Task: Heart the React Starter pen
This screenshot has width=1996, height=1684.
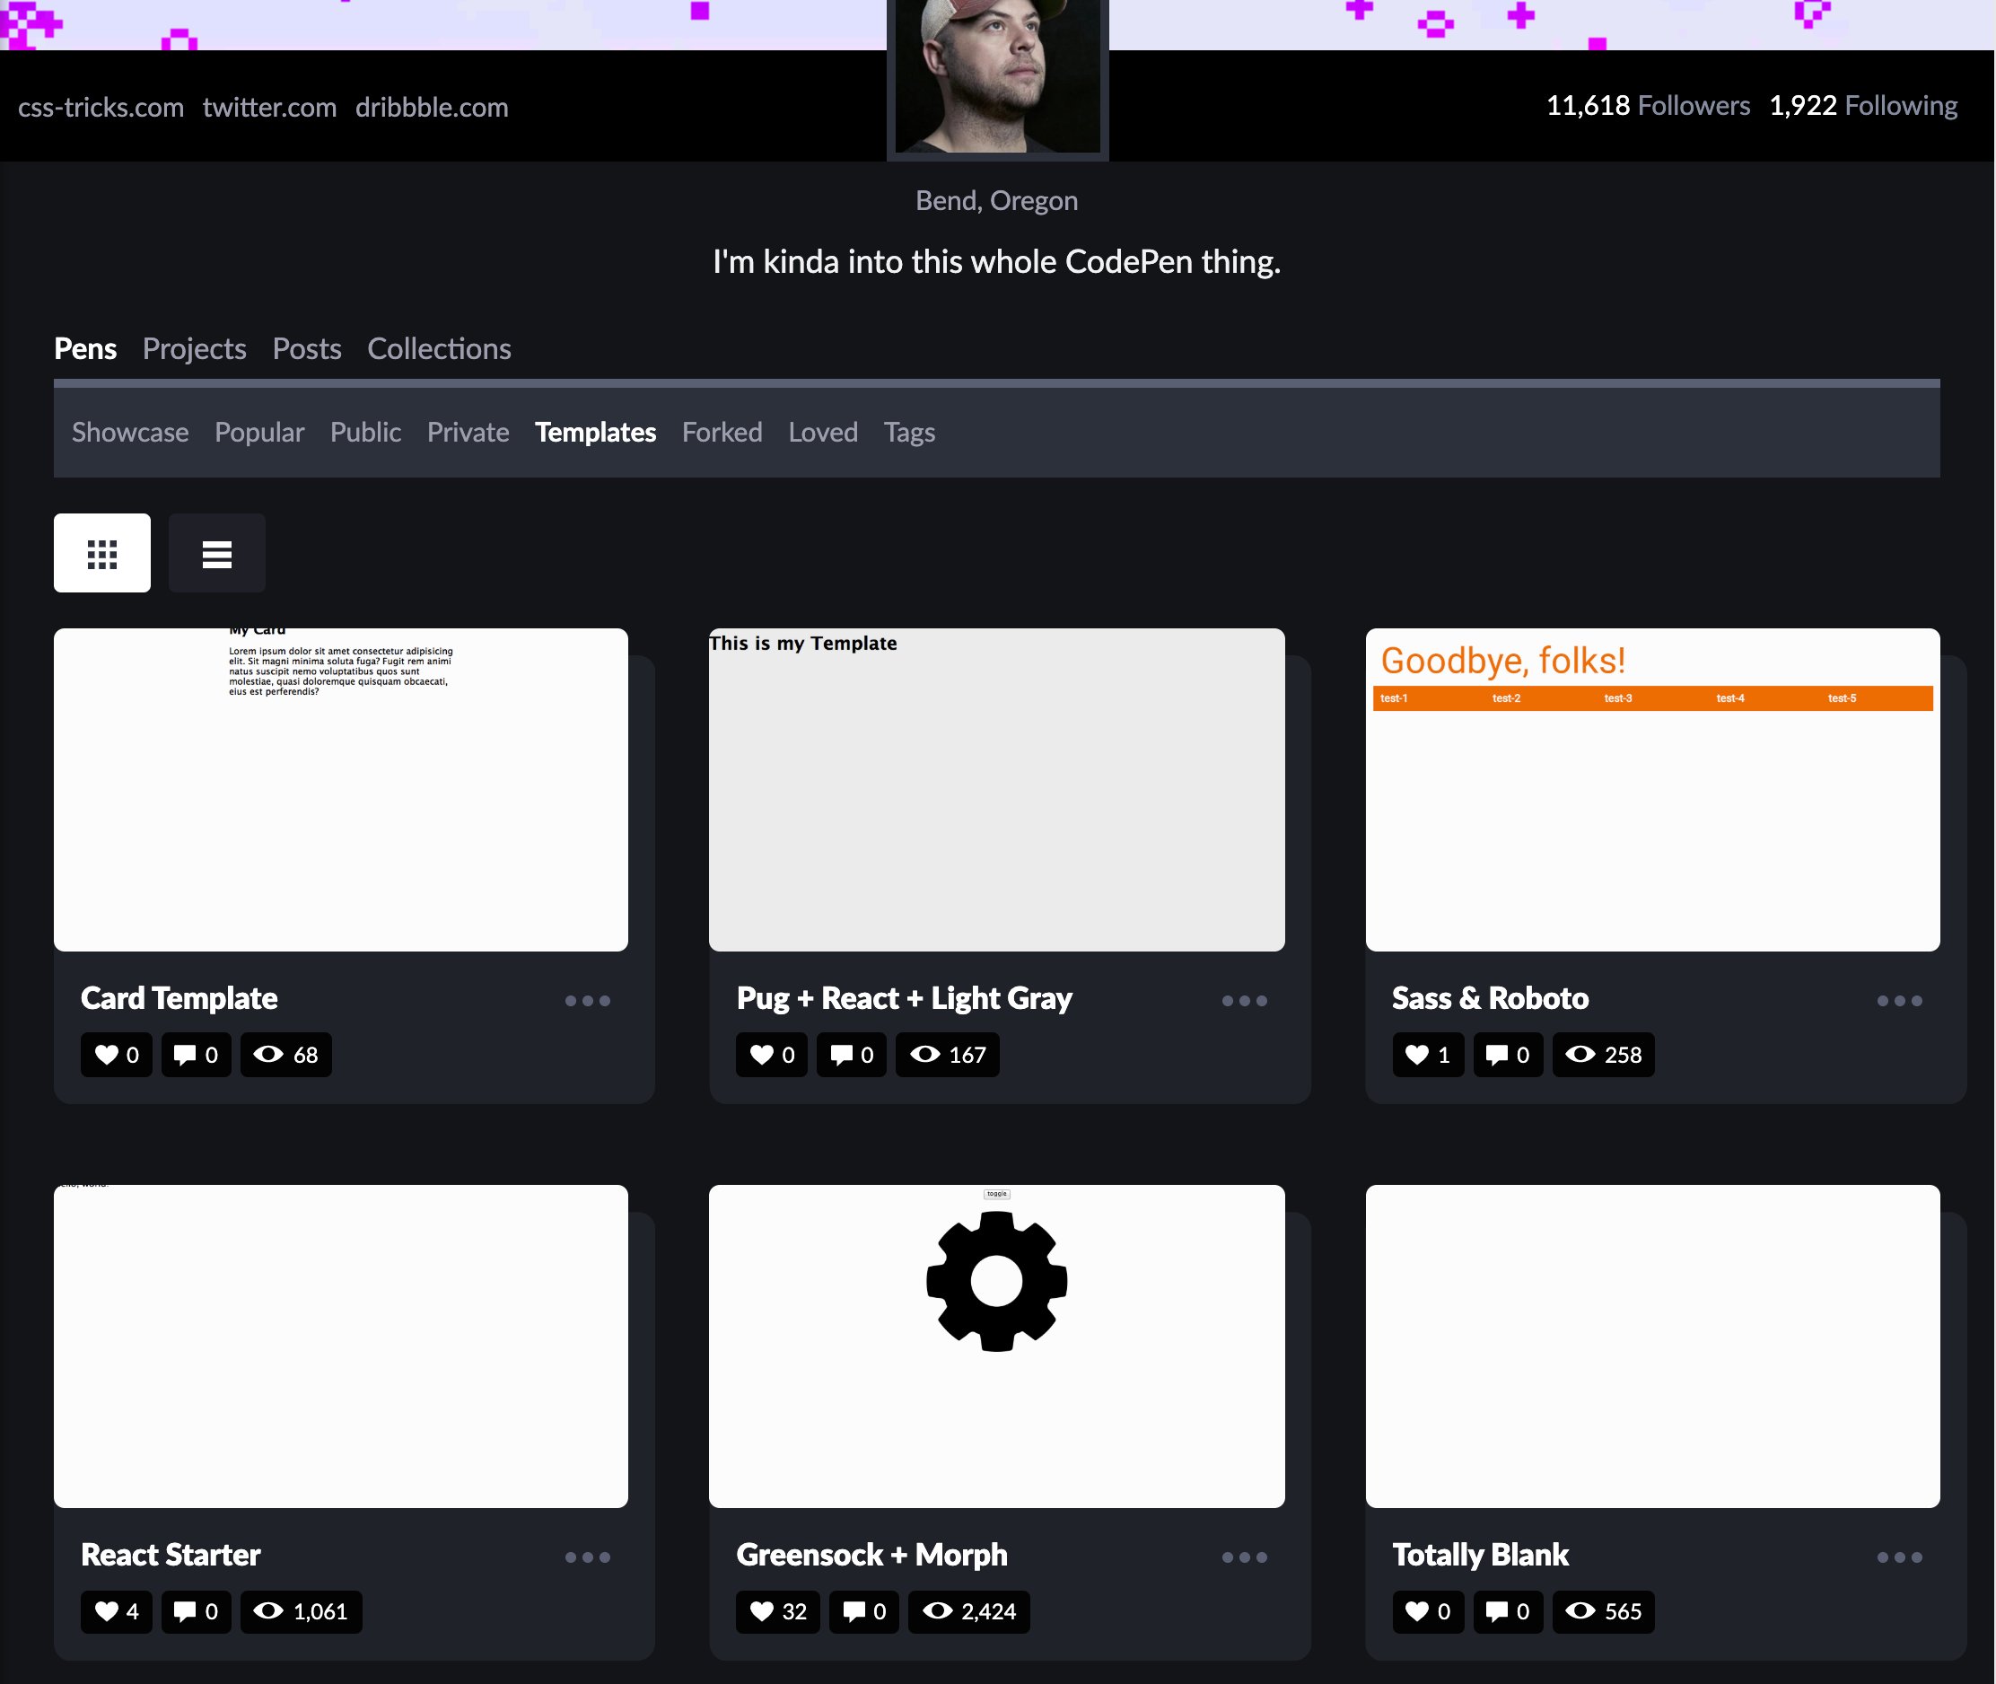Action: pyautogui.click(x=117, y=1611)
